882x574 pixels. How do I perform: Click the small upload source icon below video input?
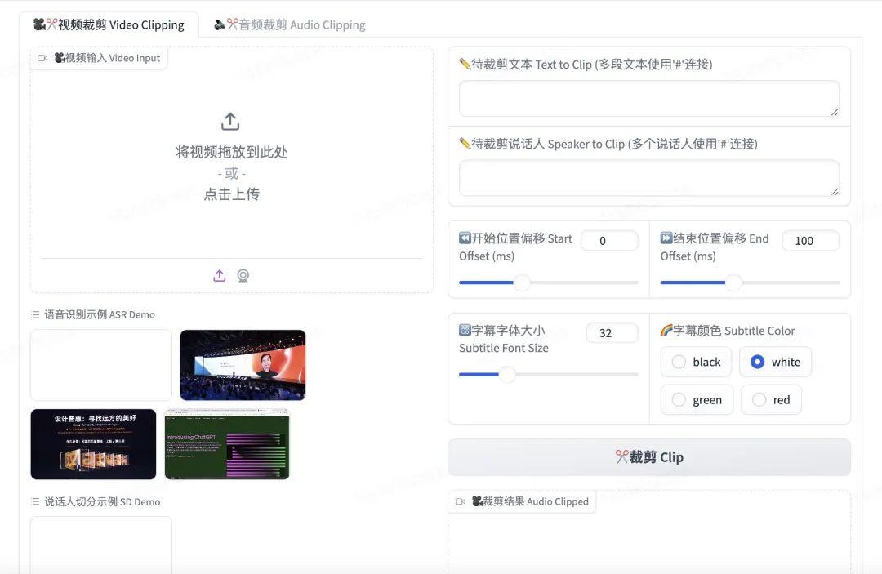point(220,275)
